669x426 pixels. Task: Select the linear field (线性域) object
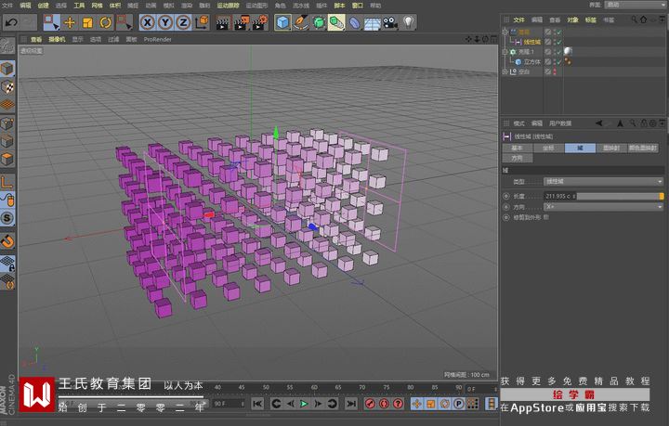pos(532,42)
